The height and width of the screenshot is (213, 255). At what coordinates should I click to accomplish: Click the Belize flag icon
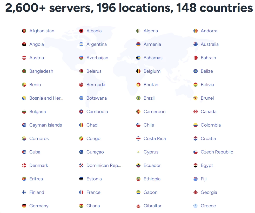click(196, 71)
